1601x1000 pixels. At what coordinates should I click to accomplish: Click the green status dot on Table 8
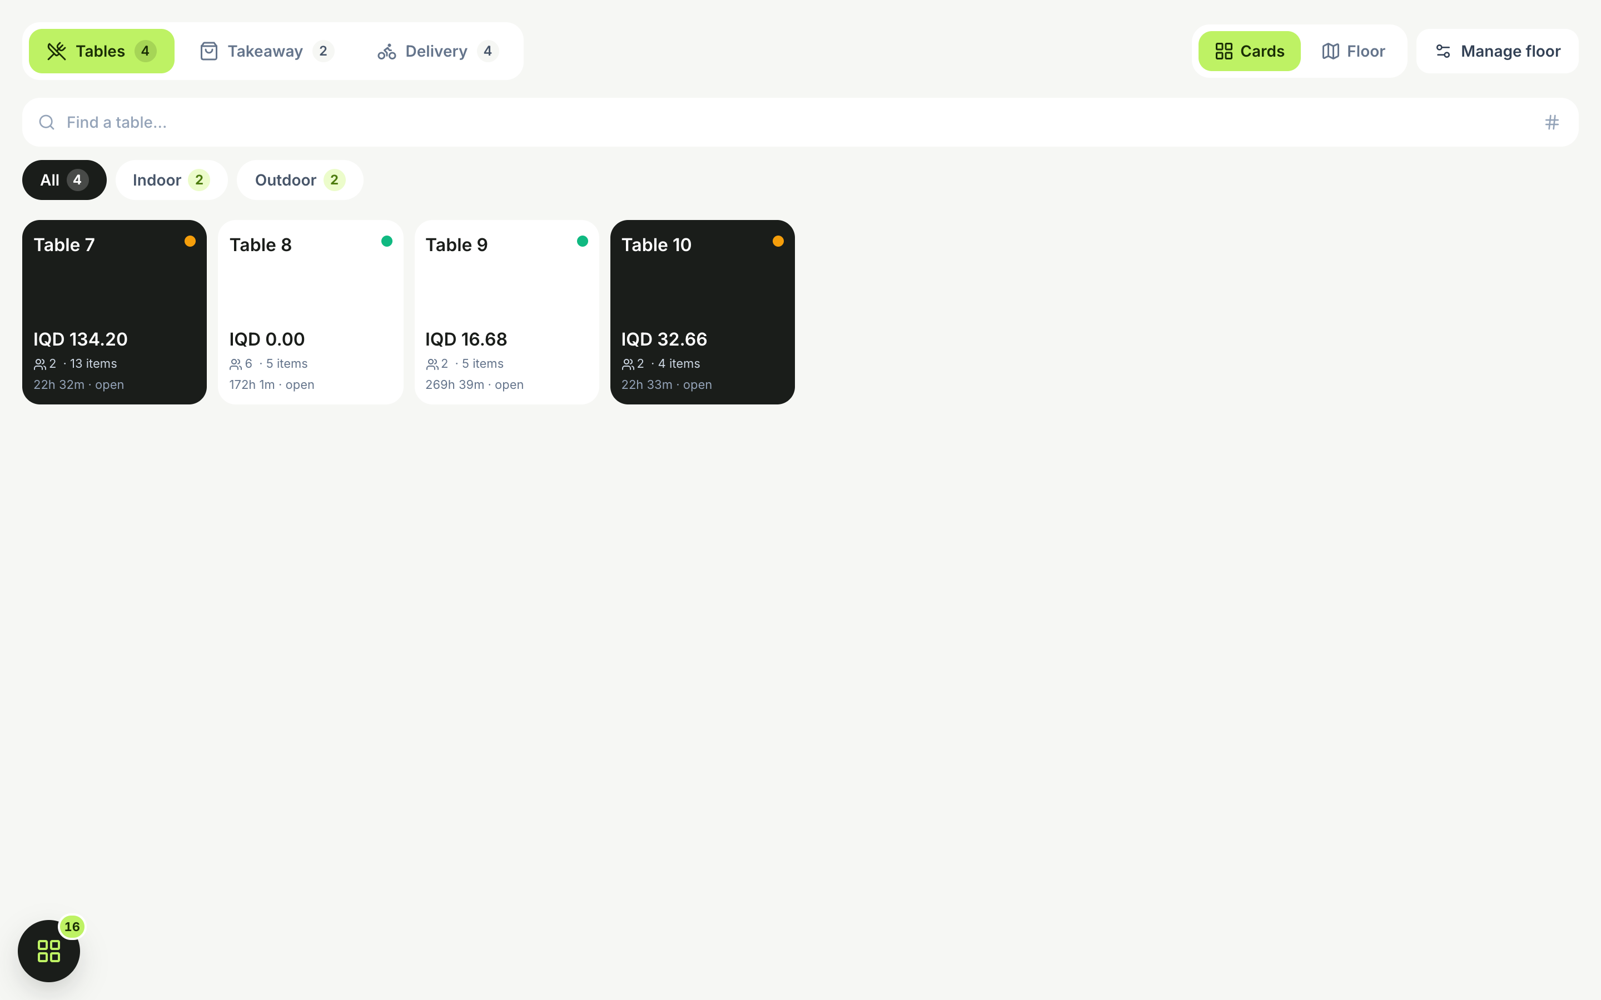click(386, 242)
